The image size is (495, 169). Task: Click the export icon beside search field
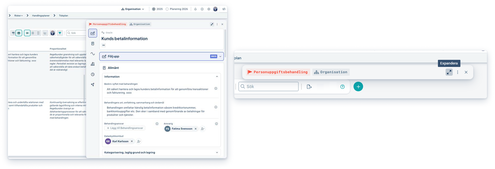coord(309,87)
